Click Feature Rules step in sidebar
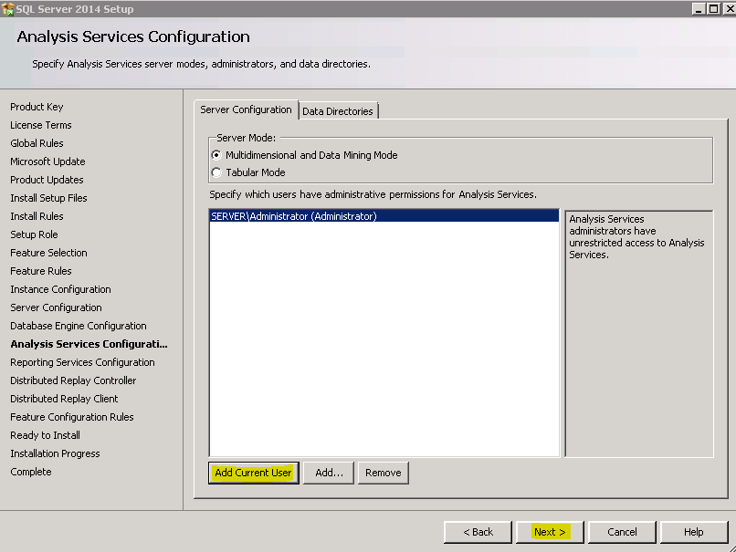The width and height of the screenshot is (736, 552). (41, 271)
